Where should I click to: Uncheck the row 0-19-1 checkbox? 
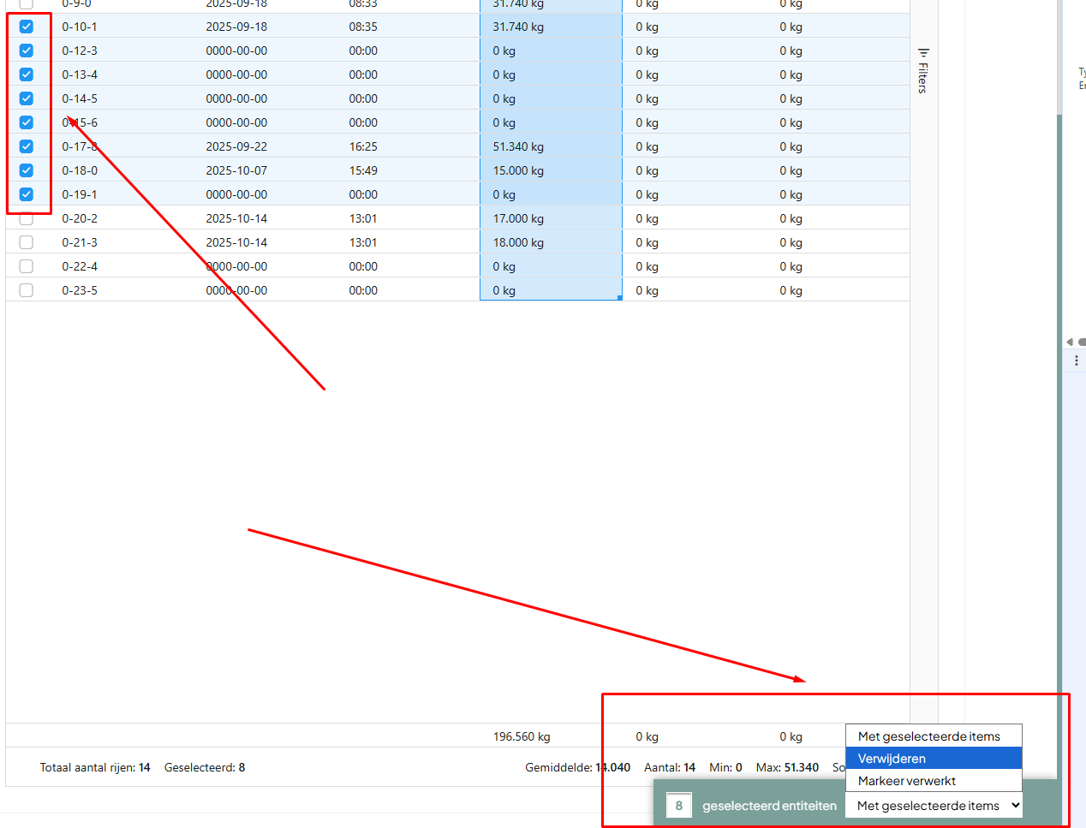tap(27, 194)
